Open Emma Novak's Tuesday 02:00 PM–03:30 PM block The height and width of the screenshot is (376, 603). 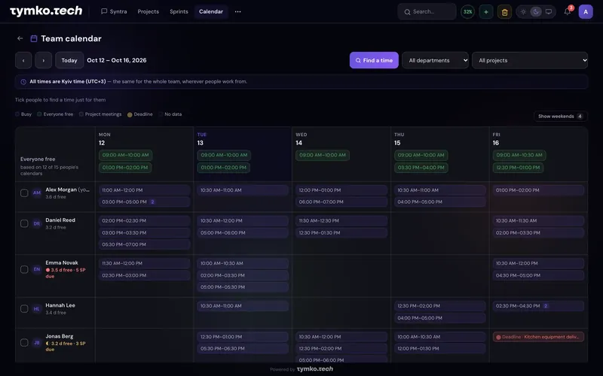click(243, 275)
